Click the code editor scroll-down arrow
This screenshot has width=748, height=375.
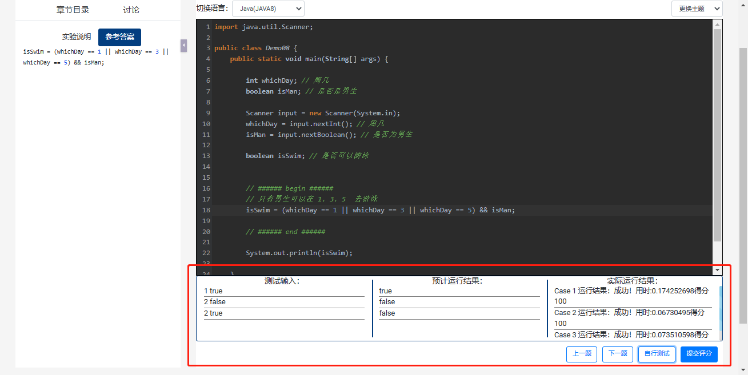coord(717,271)
